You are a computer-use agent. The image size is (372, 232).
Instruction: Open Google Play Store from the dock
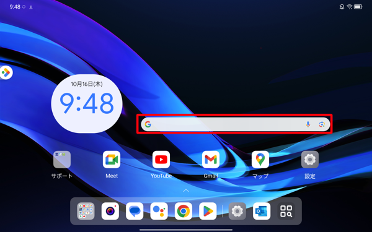click(208, 211)
